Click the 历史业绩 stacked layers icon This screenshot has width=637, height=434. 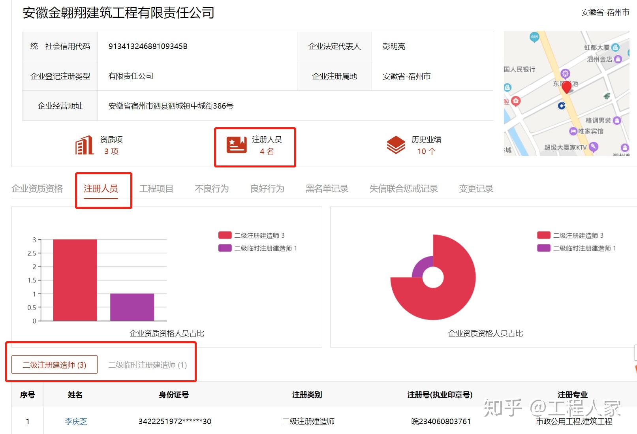[396, 145]
